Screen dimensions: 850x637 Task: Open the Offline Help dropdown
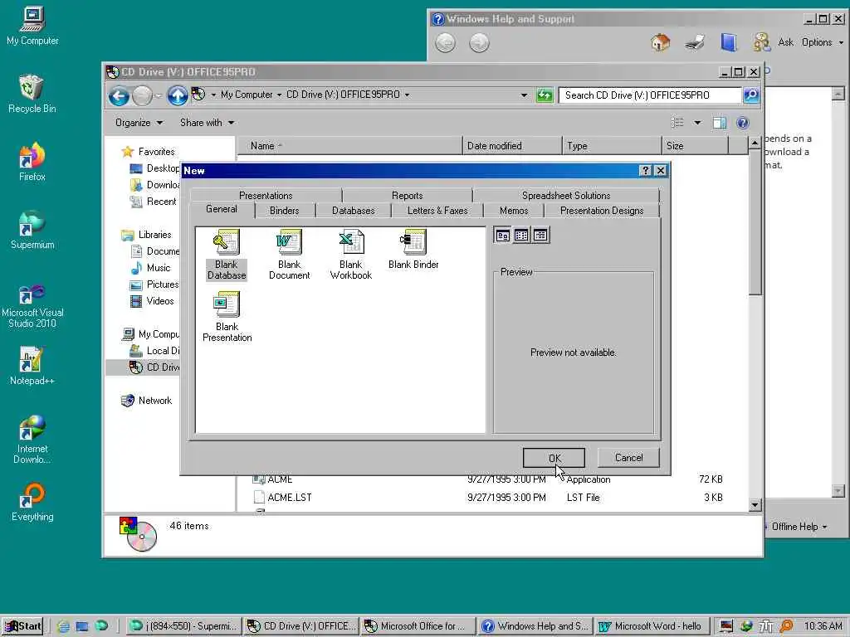pos(799,527)
